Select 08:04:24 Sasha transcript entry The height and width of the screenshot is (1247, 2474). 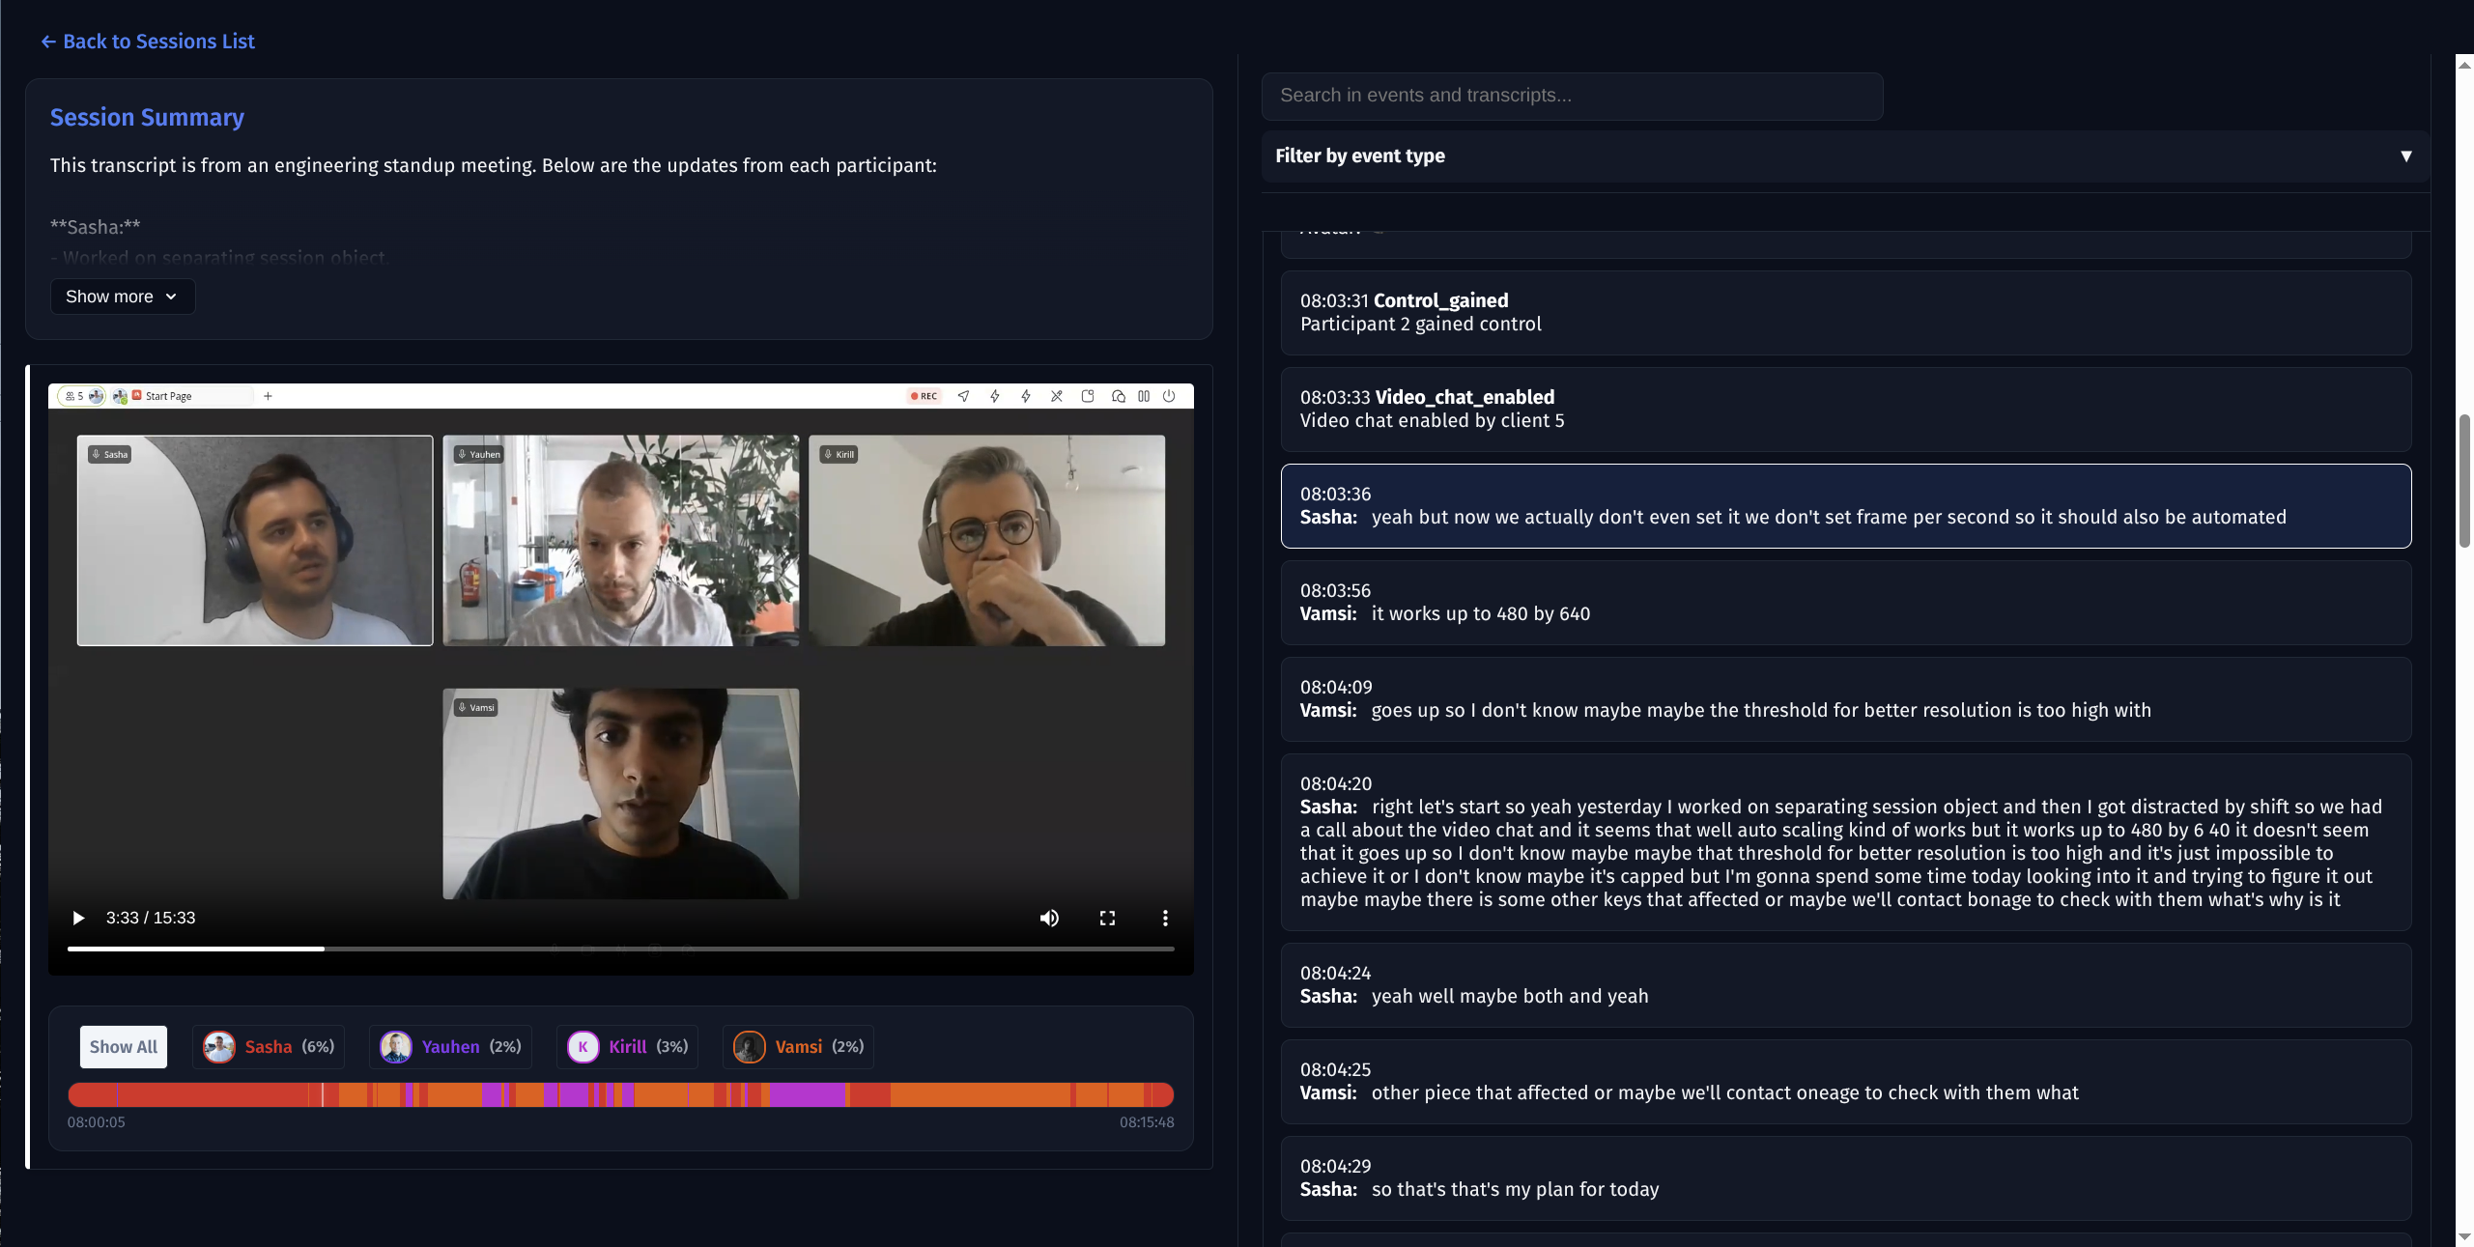click(1845, 985)
